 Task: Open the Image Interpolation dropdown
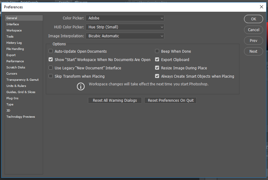pos(125,36)
